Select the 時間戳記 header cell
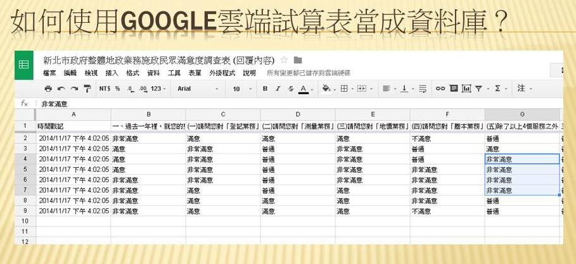Viewport: 576px width, 264px height. click(74, 126)
